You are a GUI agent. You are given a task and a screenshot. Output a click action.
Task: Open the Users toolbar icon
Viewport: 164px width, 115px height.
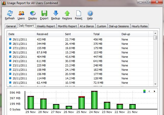pyautogui.click(x=21, y=13)
